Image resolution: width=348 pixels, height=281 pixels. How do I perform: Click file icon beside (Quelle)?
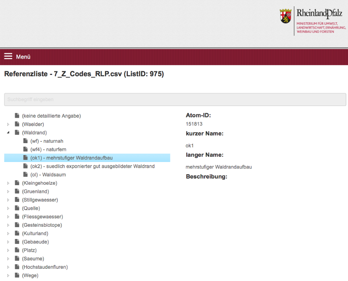click(x=17, y=208)
